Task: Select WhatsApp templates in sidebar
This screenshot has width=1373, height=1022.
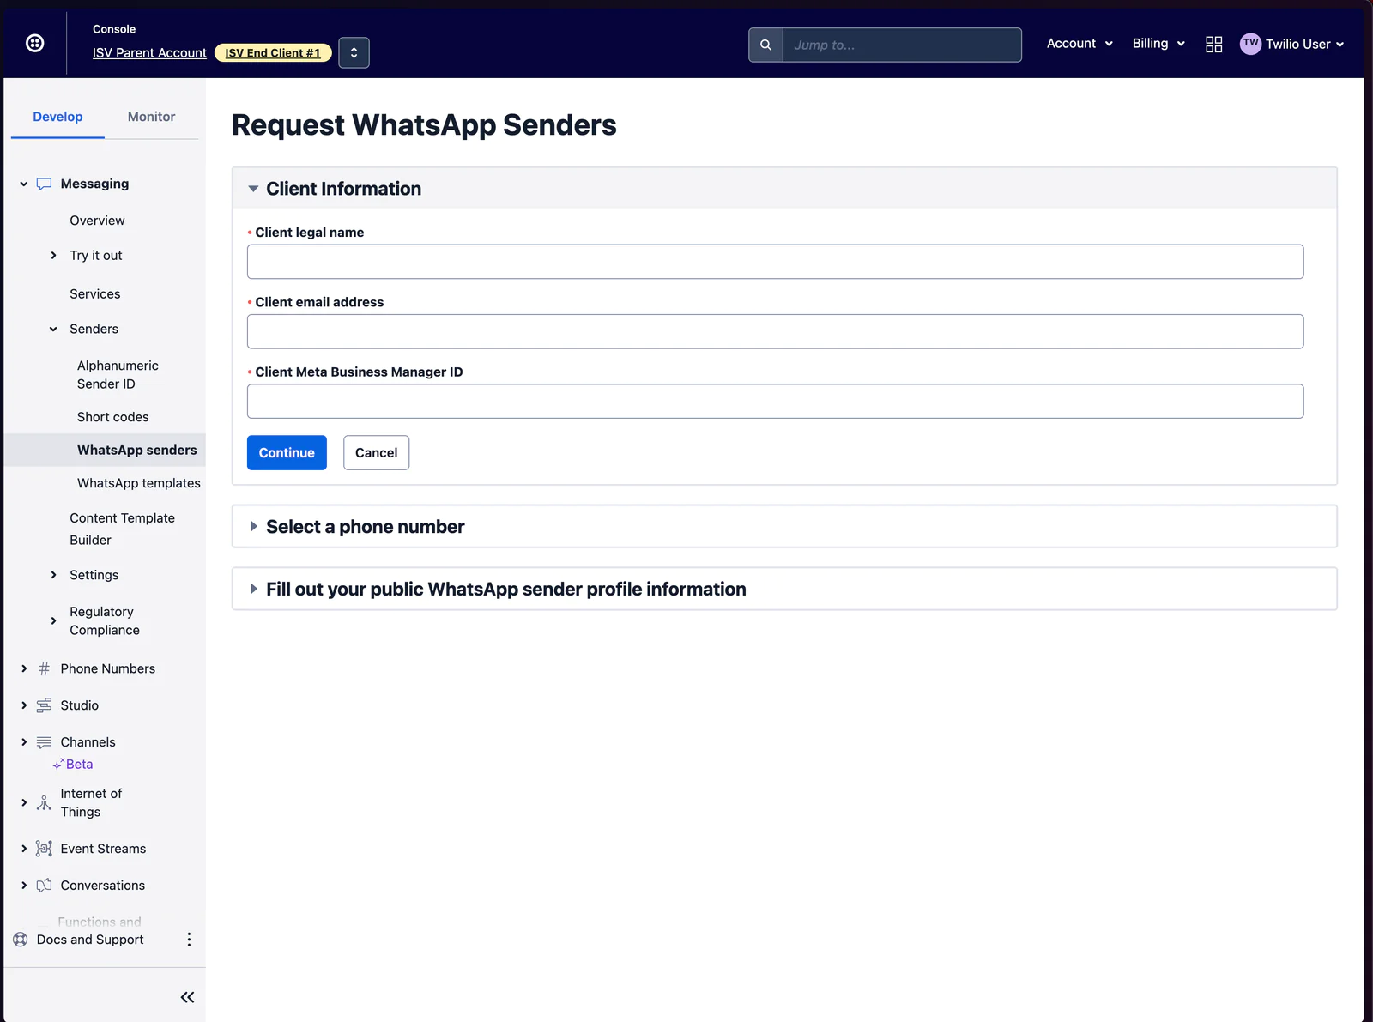Action: 138,483
